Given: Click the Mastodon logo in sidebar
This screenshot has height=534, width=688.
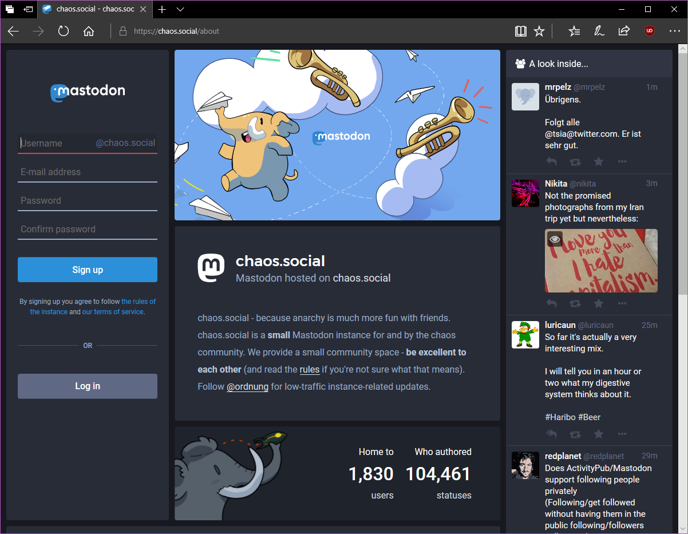Looking at the screenshot, I should (x=88, y=92).
